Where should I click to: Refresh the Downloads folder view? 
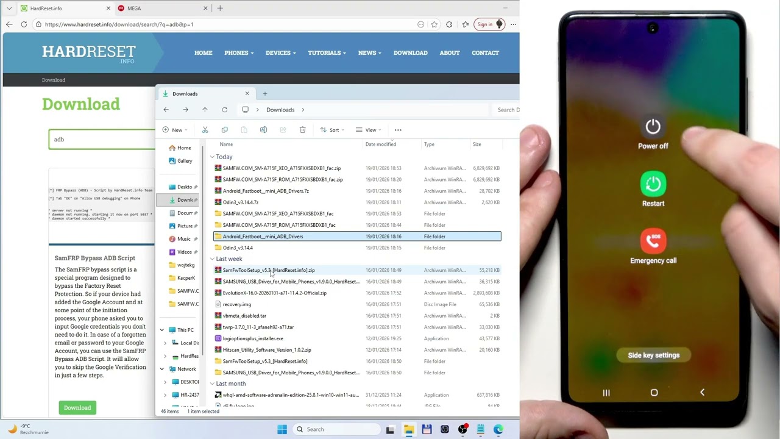[224, 110]
